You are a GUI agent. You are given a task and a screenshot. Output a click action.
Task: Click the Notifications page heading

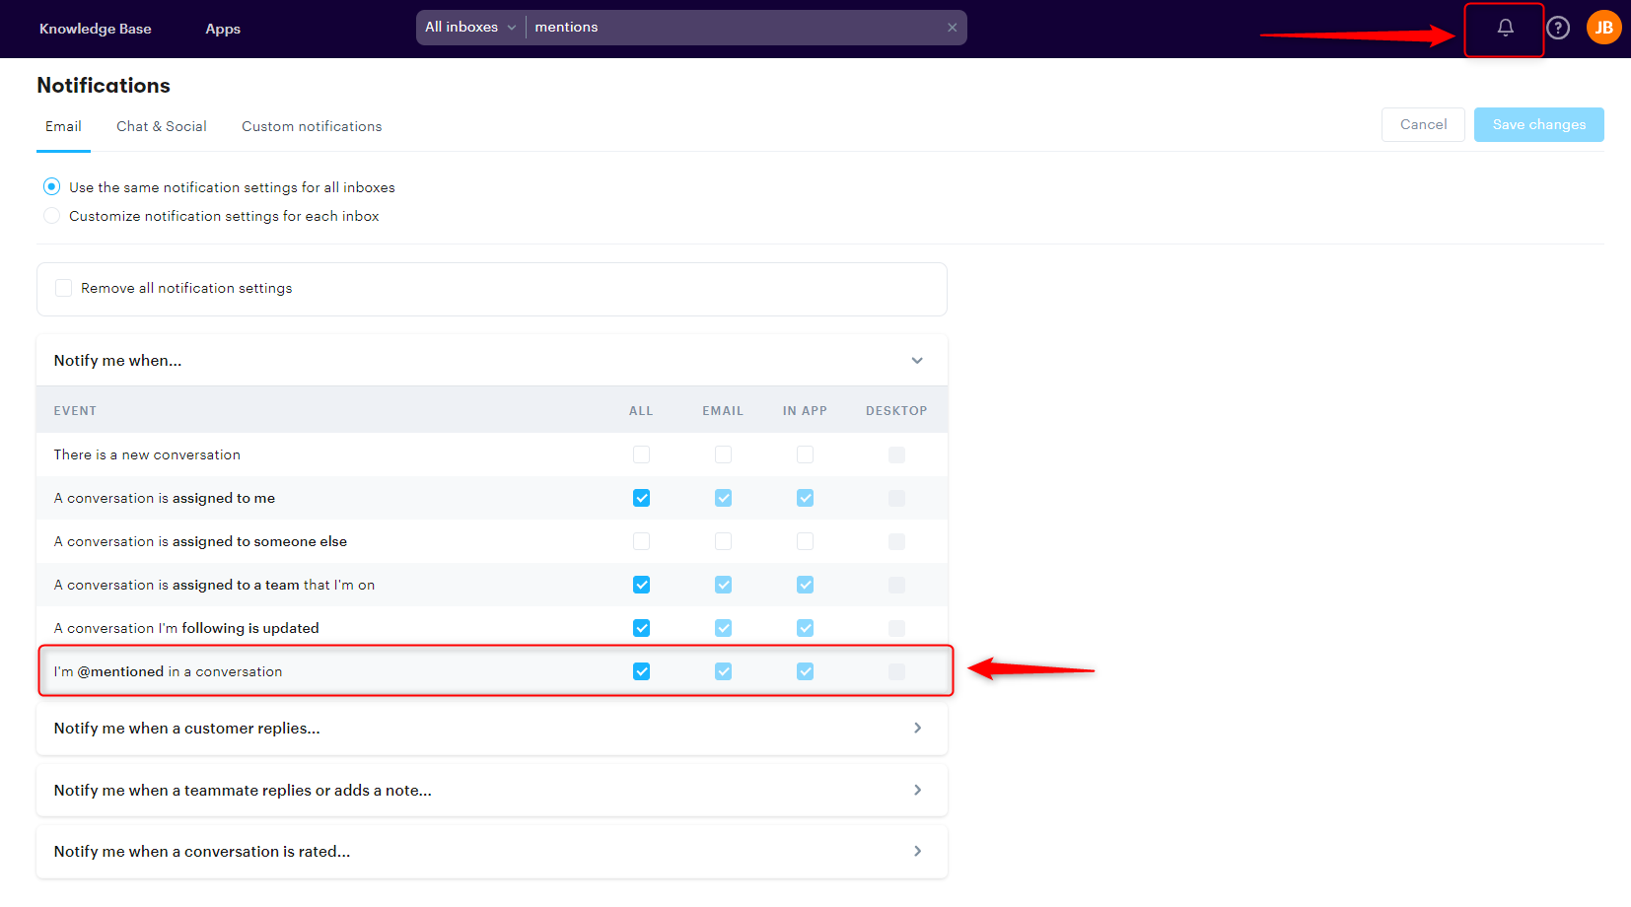[104, 86]
